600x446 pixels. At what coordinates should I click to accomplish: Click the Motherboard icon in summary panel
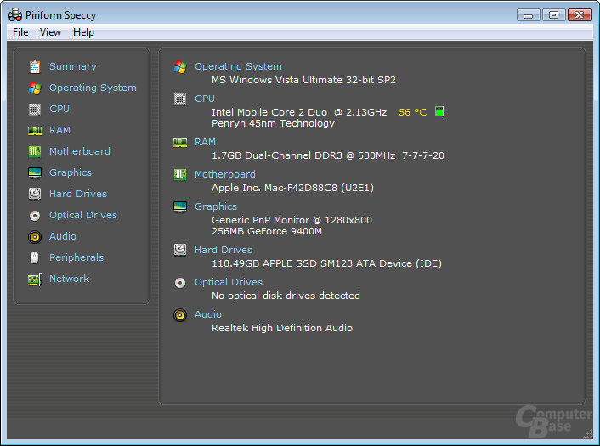[180, 175]
